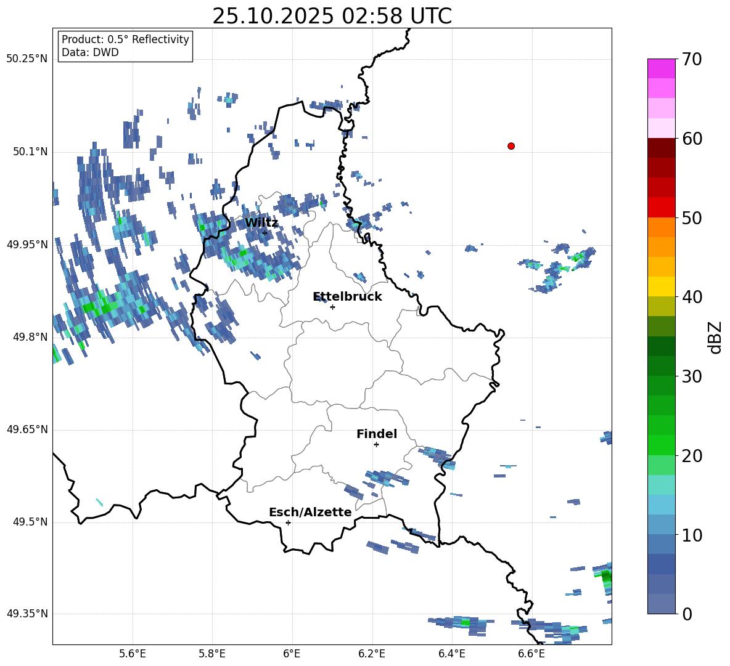Click the 0 colorbar tick value

(x=687, y=614)
